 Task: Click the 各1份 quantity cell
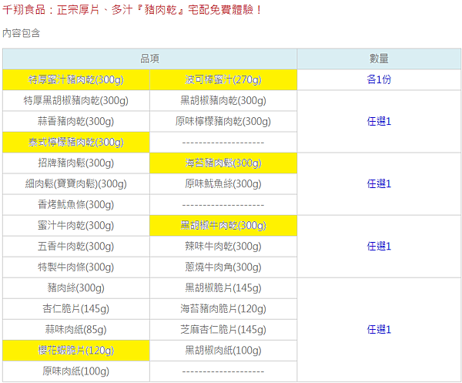(379, 79)
